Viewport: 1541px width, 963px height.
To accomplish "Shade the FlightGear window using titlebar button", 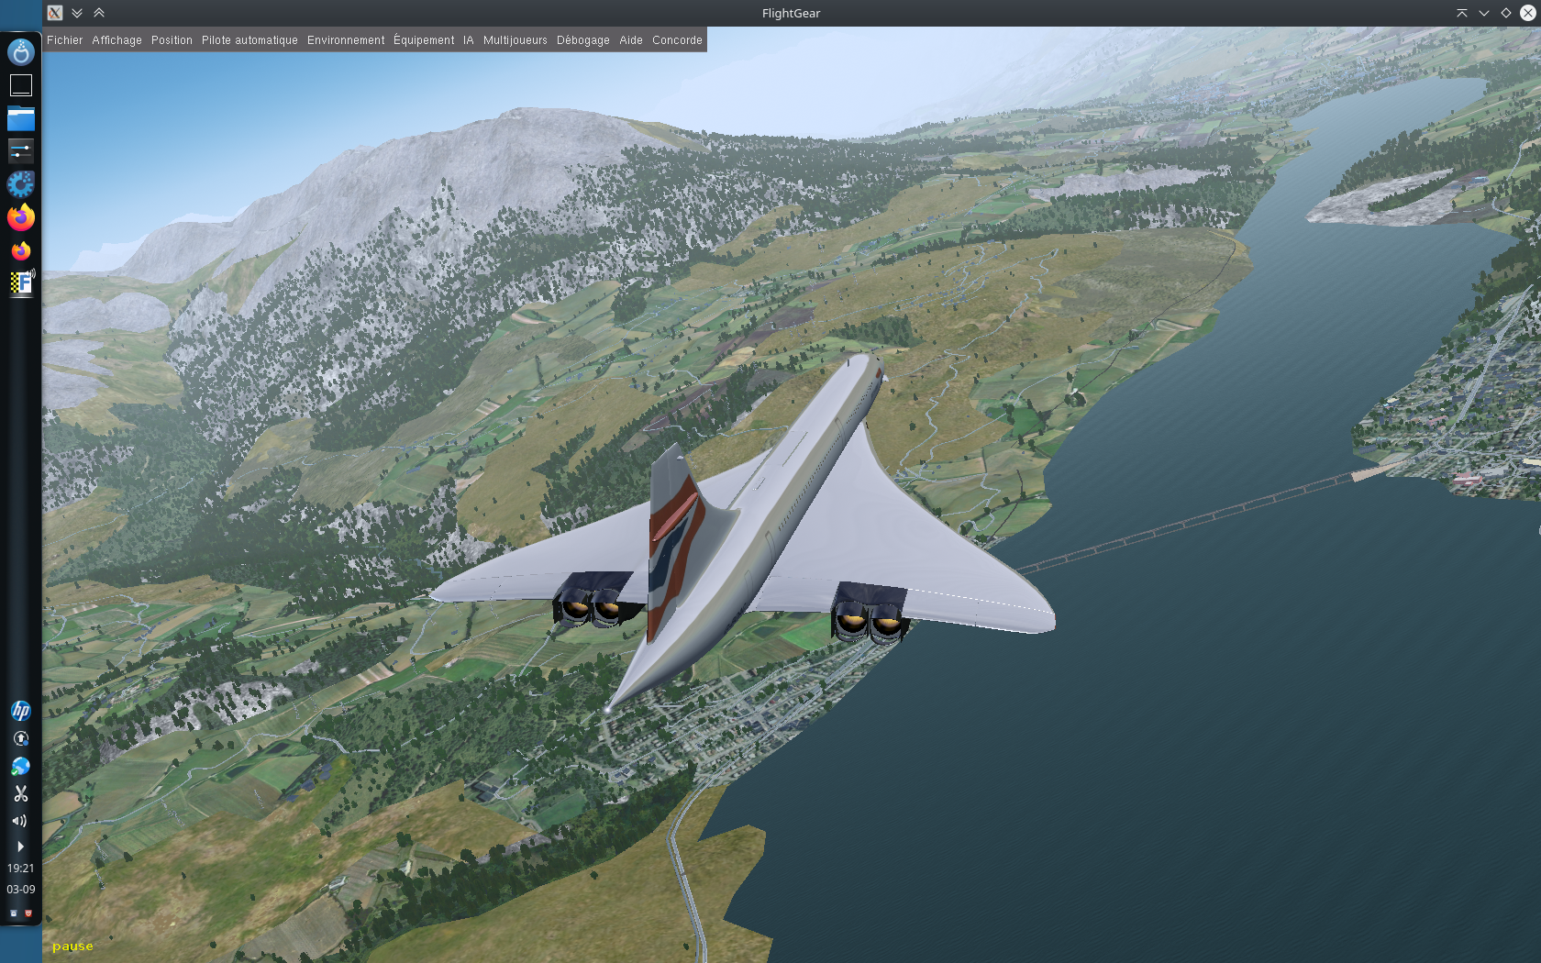I will coord(1462,13).
